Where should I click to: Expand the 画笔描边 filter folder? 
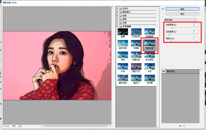117,12
